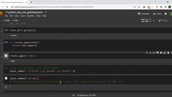
Task: Open the View menu
Action: coord(17,16)
